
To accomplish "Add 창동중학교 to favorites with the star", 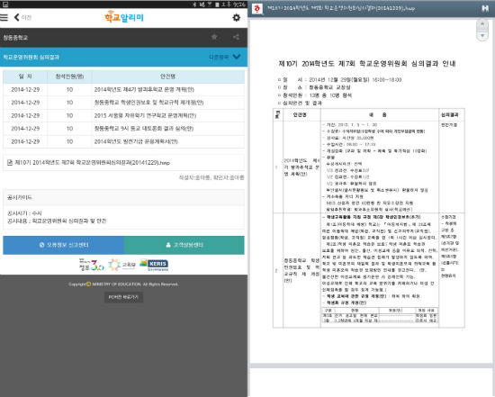I will tap(214, 37).
